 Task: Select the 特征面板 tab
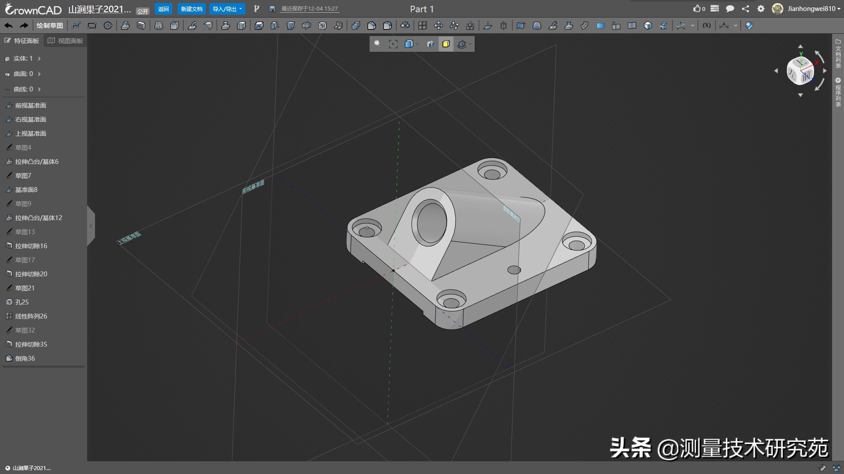[x=22, y=41]
